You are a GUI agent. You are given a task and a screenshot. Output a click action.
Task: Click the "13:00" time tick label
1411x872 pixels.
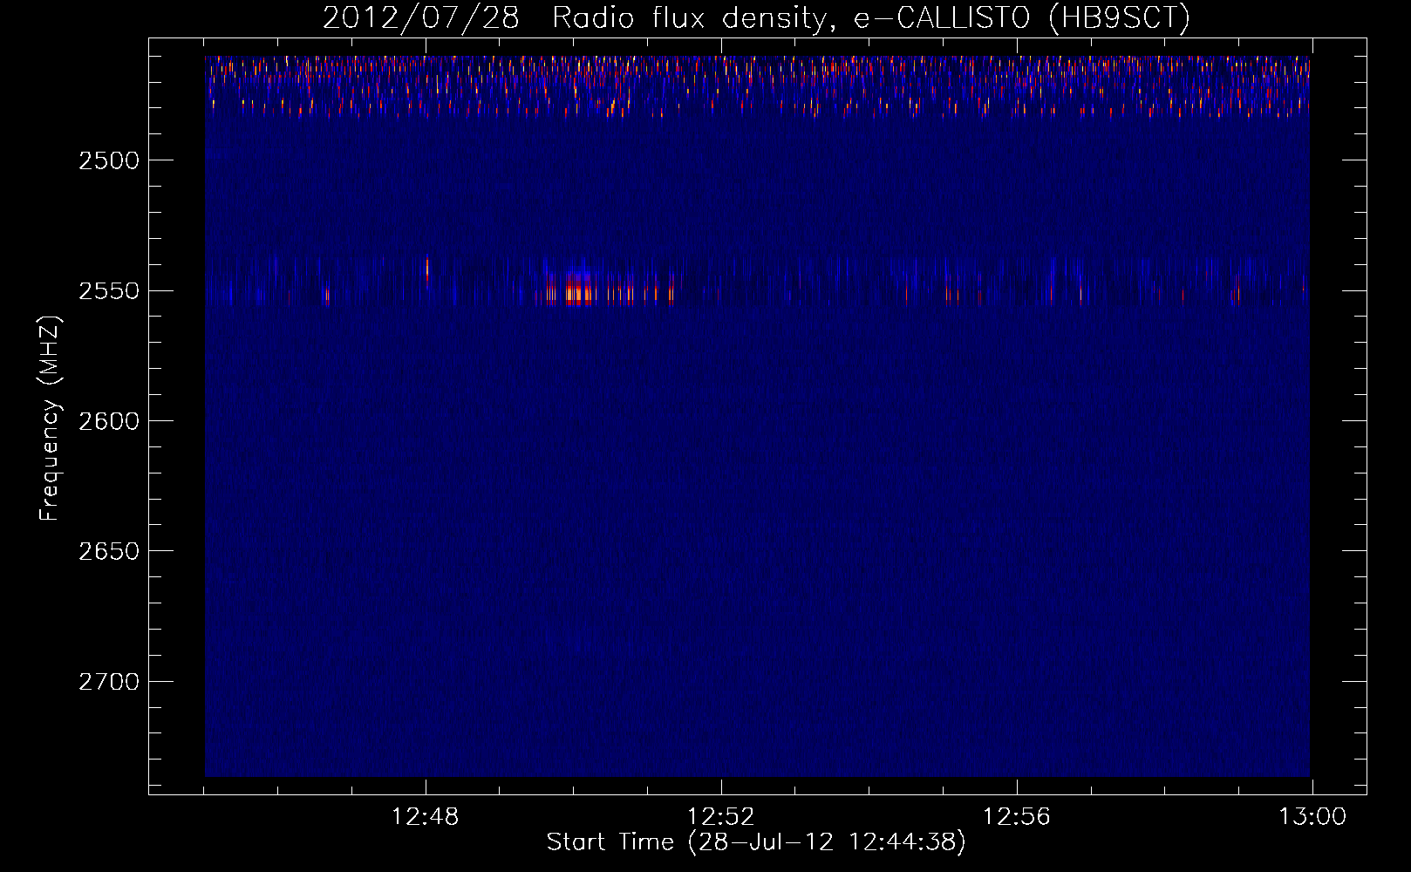[x=1312, y=817]
